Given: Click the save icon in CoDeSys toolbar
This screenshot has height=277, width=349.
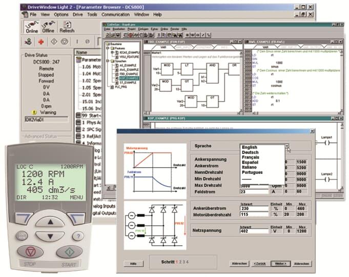Looking at the screenshot, I should 118,35.
